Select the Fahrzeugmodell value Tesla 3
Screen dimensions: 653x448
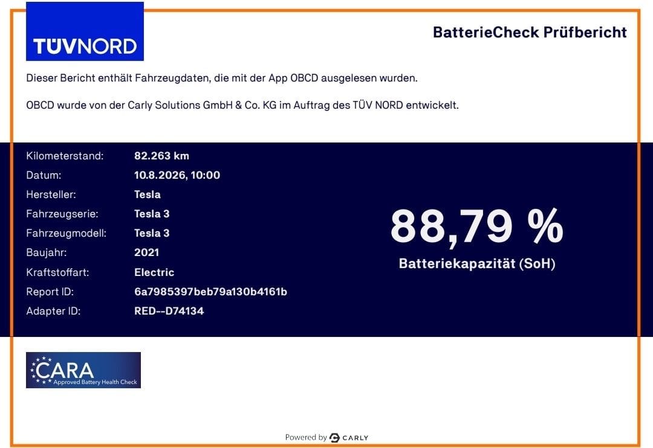click(152, 234)
